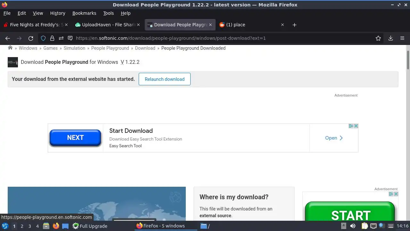Image resolution: width=410 pixels, height=231 pixels.
Task: Click the 14:16 panel clock
Action: 403,226
